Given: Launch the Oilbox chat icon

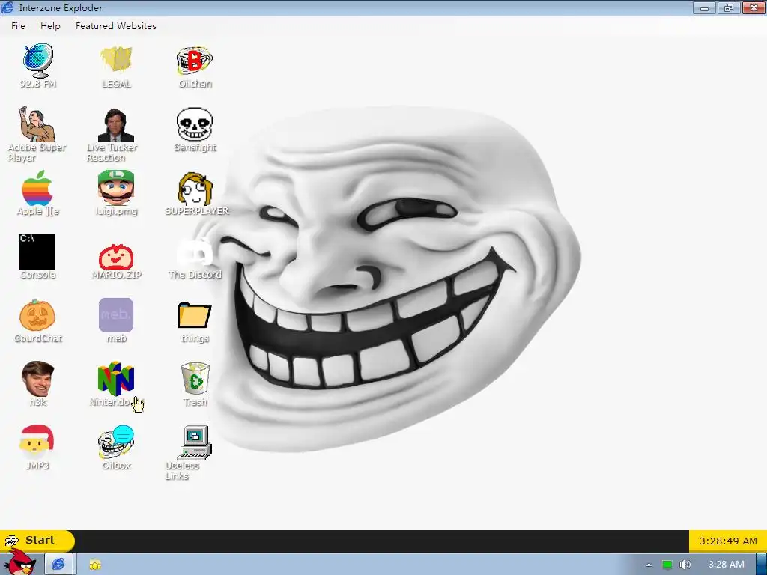Looking at the screenshot, I should point(116,442).
